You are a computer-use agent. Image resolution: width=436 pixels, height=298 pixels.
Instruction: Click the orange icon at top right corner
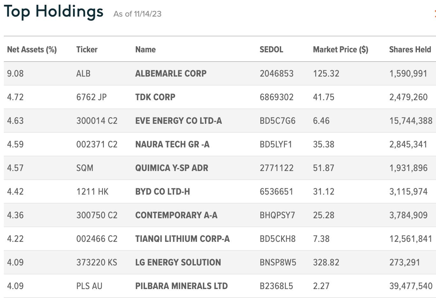click(435, 13)
